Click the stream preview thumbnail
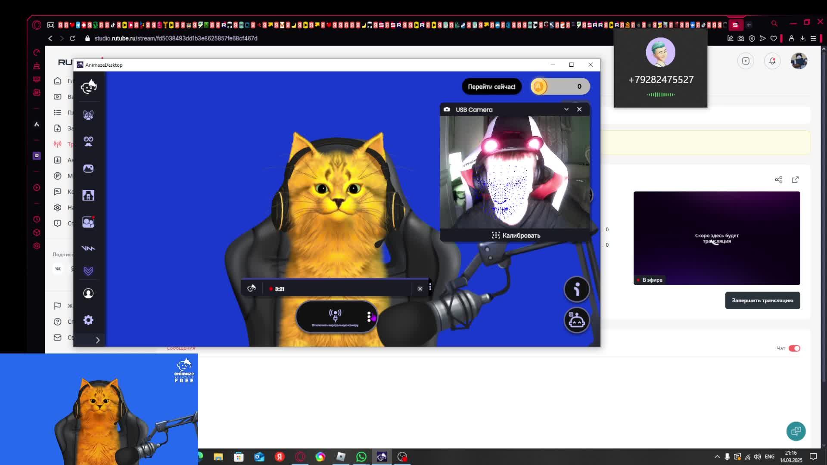The width and height of the screenshot is (827, 465). tap(716, 238)
